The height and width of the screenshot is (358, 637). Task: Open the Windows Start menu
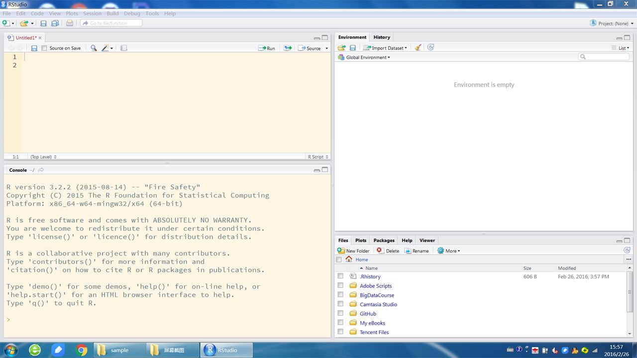tap(10, 350)
